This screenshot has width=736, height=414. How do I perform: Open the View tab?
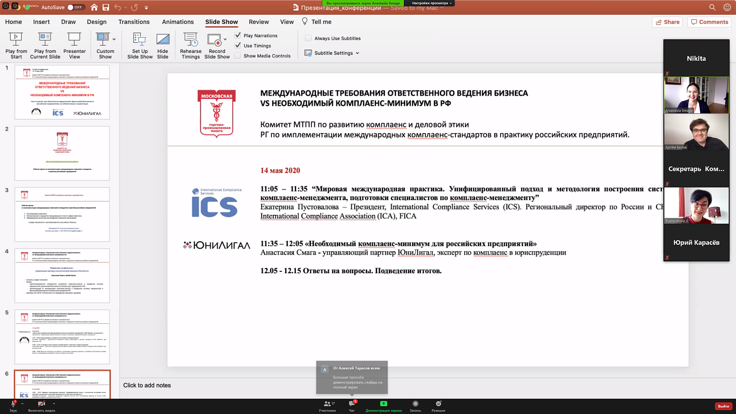click(287, 22)
